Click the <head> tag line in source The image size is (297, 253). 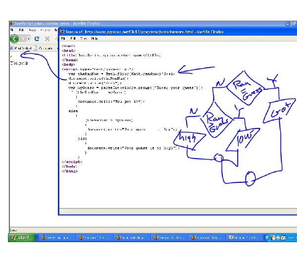pos(69,51)
